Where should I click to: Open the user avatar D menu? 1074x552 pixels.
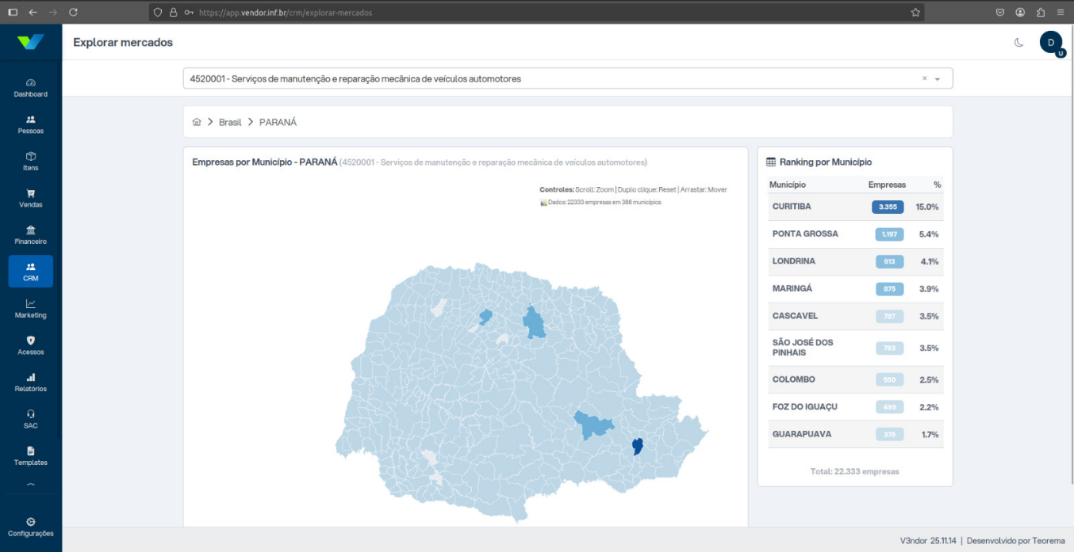point(1051,43)
